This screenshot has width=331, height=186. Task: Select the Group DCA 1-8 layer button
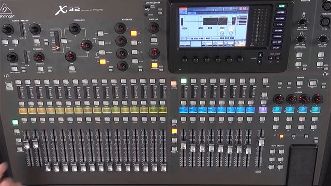[x=174, y=121]
